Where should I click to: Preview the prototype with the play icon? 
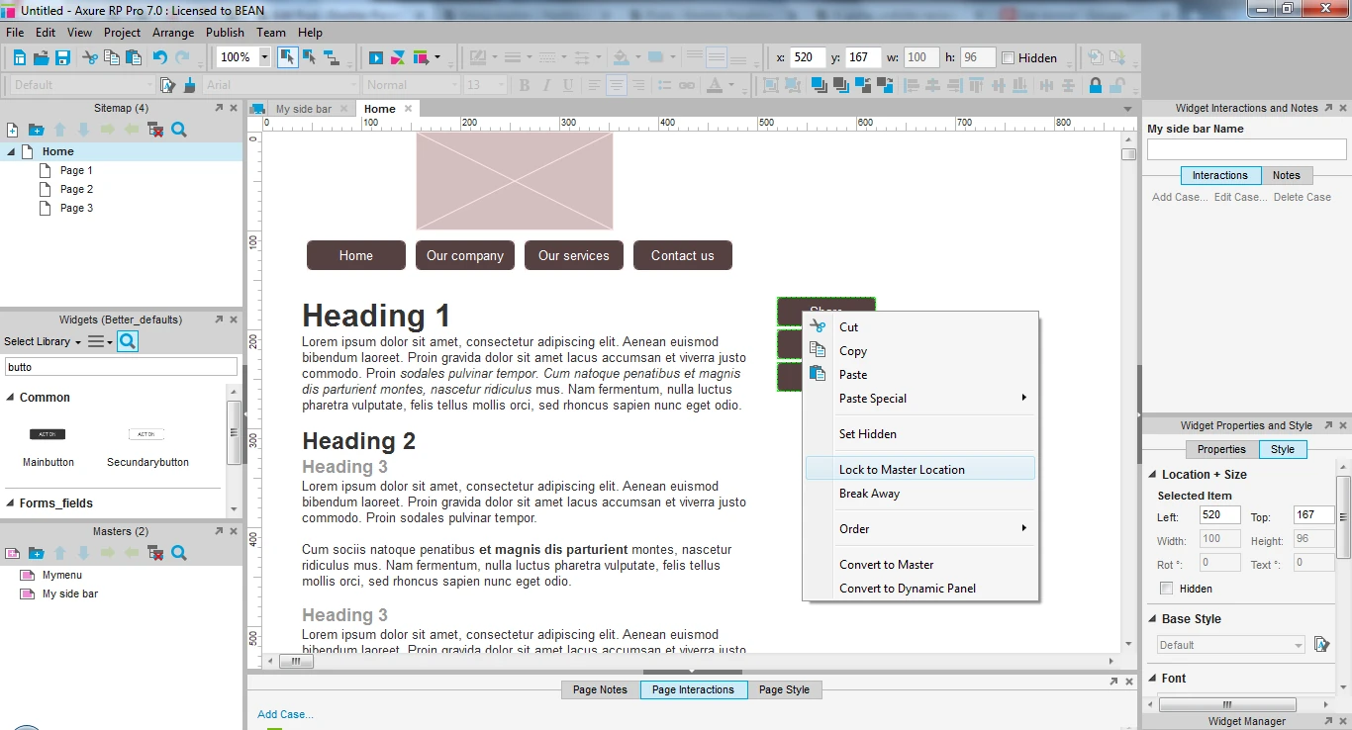point(376,57)
